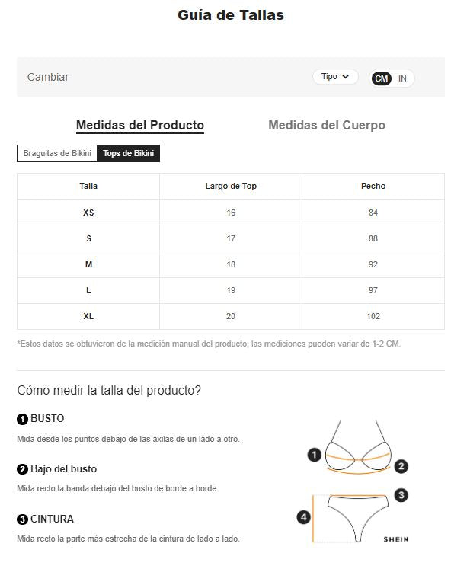Click the number 3 bullet beside CINTURA
Image resolution: width=451 pixels, height=569 pixels.
point(22,519)
